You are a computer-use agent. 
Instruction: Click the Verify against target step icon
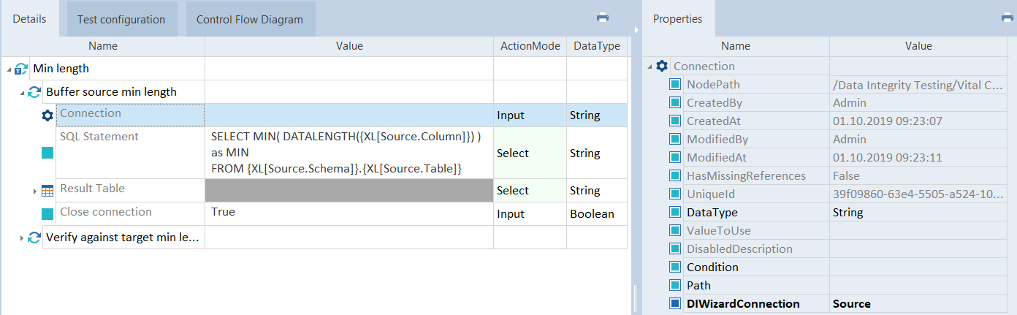[x=34, y=238]
